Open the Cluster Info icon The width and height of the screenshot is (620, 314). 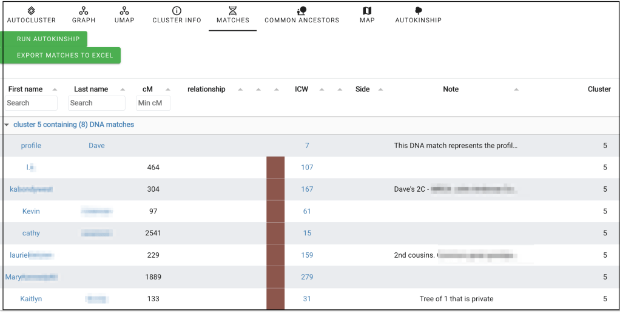click(177, 11)
